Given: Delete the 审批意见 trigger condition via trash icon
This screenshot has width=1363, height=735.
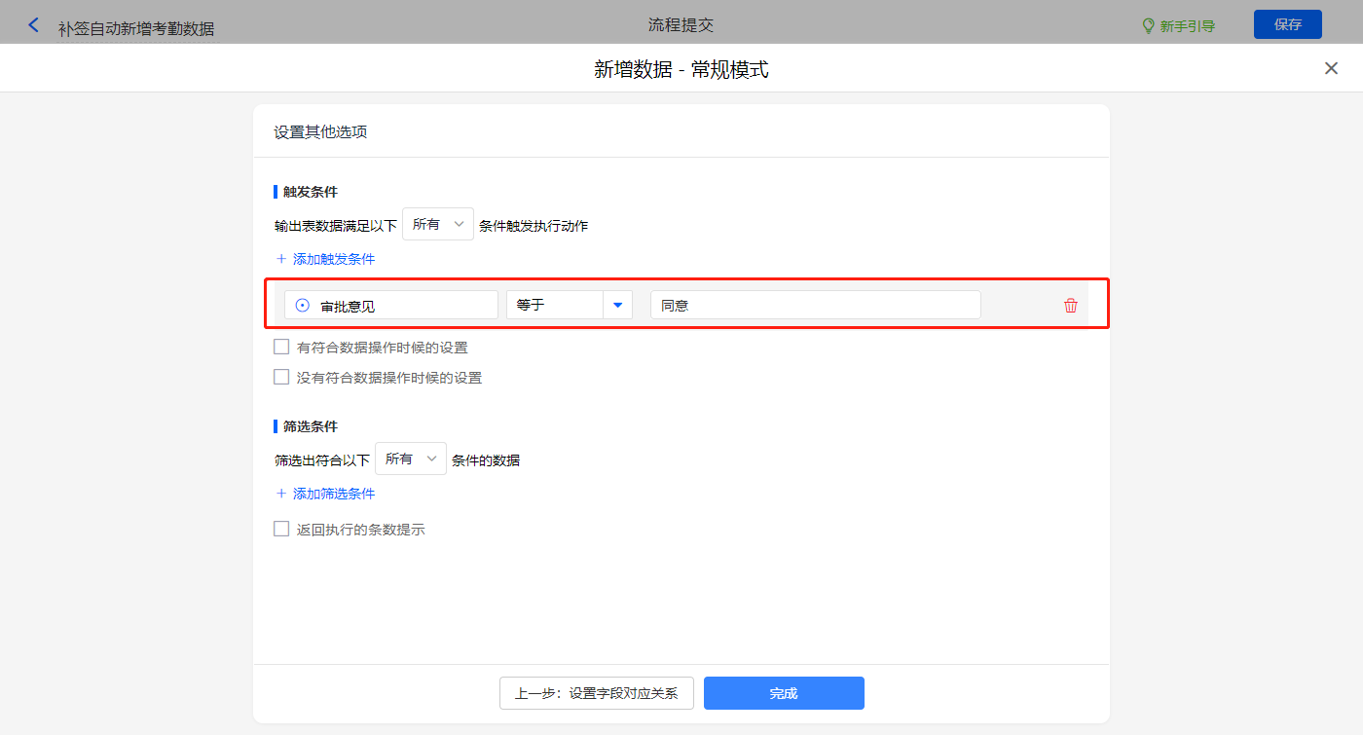Looking at the screenshot, I should coord(1071,306).
